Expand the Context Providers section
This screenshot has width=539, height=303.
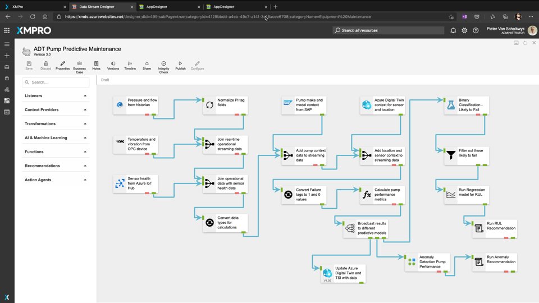pos(56,110)
